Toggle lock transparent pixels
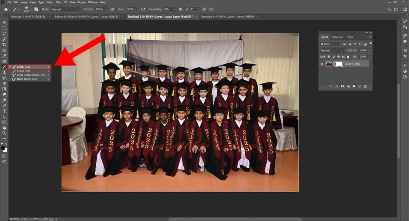The width and height of the screenshot is (409, 221). tap(328, 57)
